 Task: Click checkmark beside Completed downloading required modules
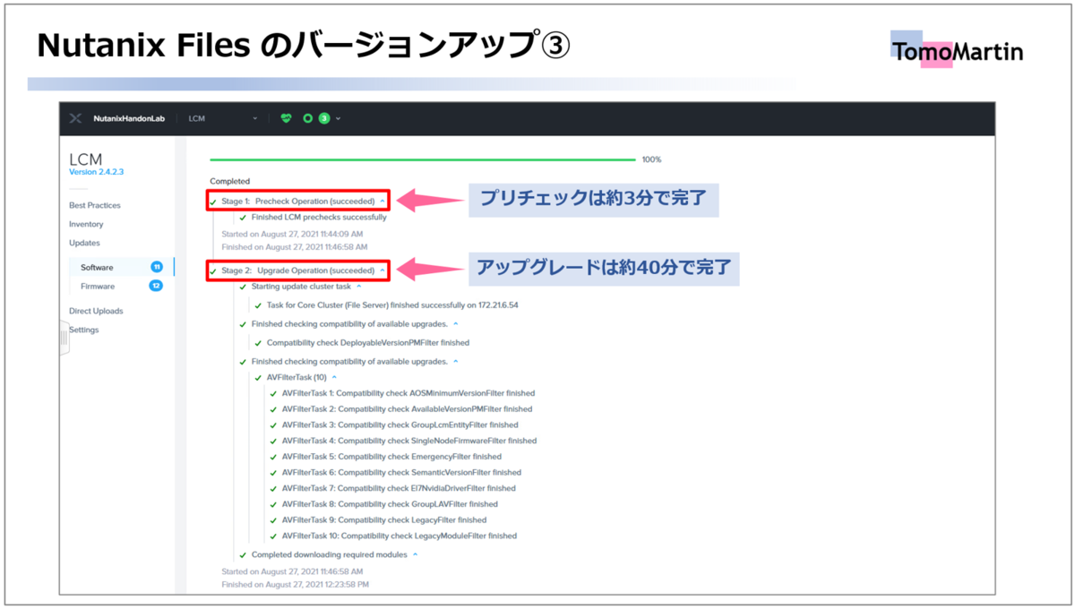(243, 555)
